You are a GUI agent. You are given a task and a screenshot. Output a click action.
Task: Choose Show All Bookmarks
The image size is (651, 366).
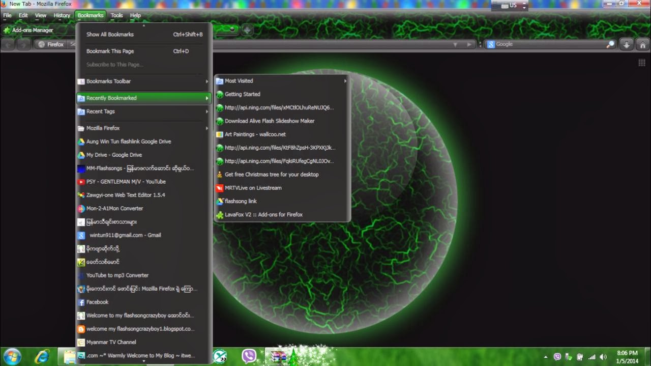144,35
